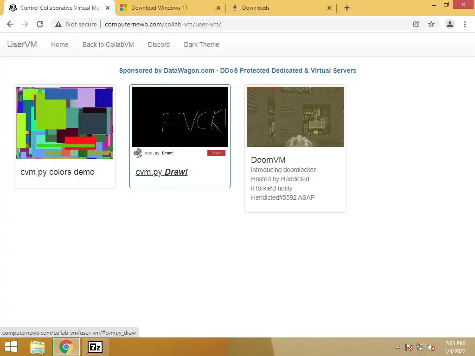This screenshot has width=475, height=356.
Task: Click the computer icon in Draw preview
Action: pyautogui.click(x=138, y=153)
